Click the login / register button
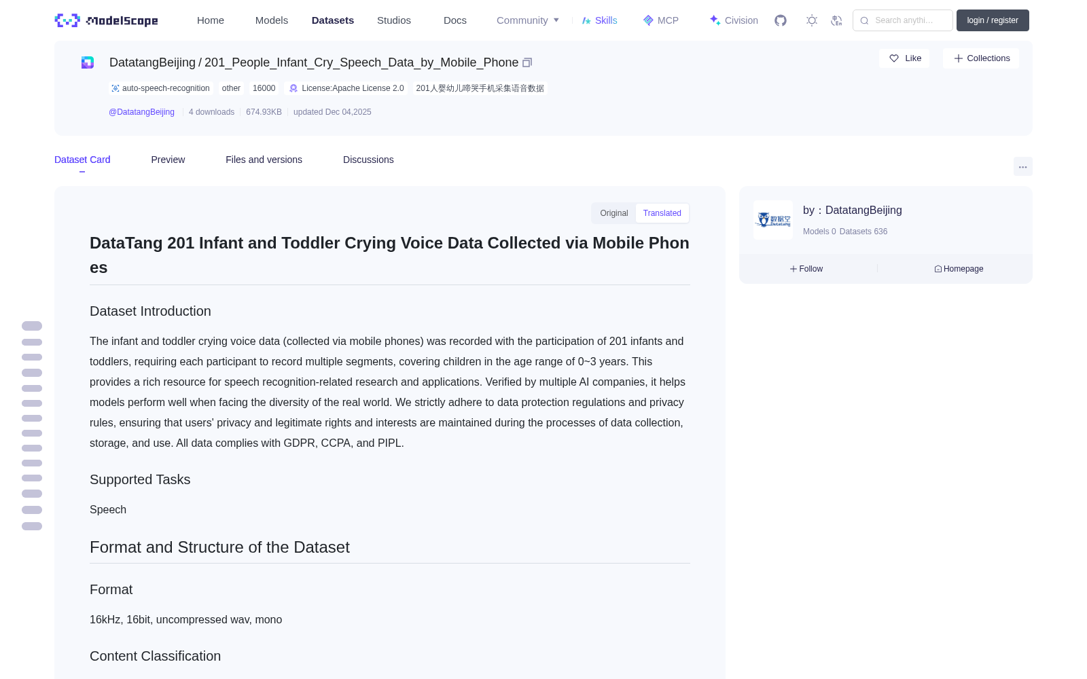The image size is (1087, 679). tap(993, 20)
